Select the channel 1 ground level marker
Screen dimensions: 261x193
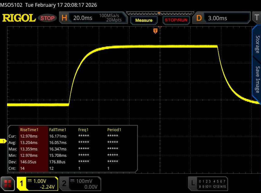pos(3,141)
